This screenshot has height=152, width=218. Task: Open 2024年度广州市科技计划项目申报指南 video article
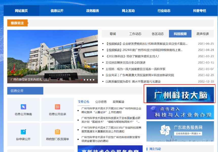(x=144, y=50)
